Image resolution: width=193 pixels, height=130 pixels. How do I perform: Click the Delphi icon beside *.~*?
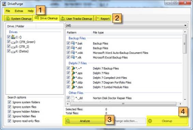(x=73, y=68)
